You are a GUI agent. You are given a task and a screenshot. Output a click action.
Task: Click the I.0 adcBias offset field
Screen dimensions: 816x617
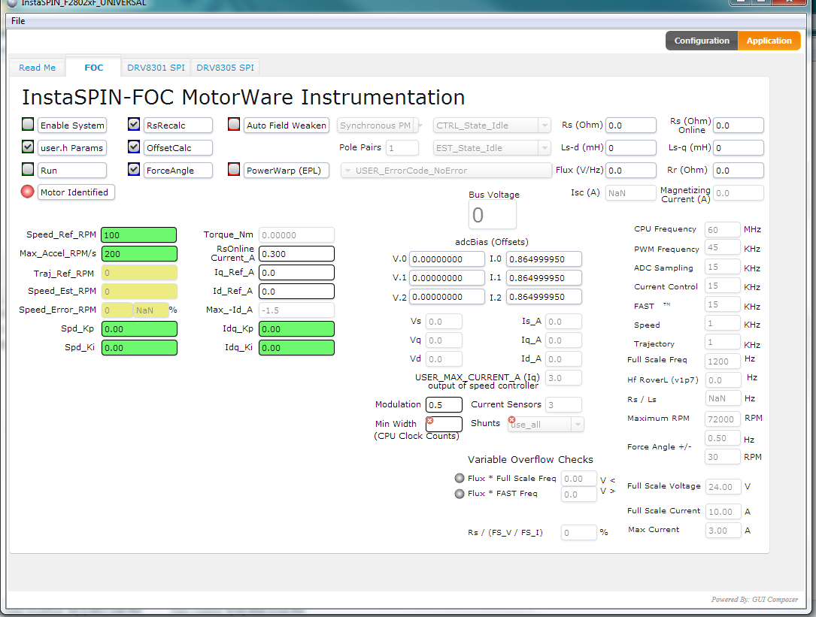(544, 259)
